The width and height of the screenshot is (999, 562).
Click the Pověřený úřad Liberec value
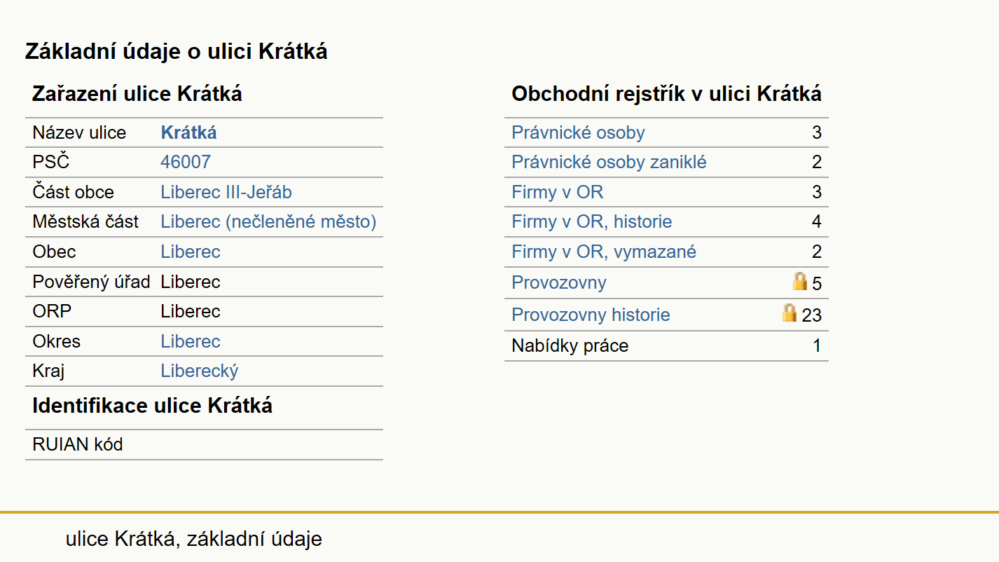pos(191,282)
